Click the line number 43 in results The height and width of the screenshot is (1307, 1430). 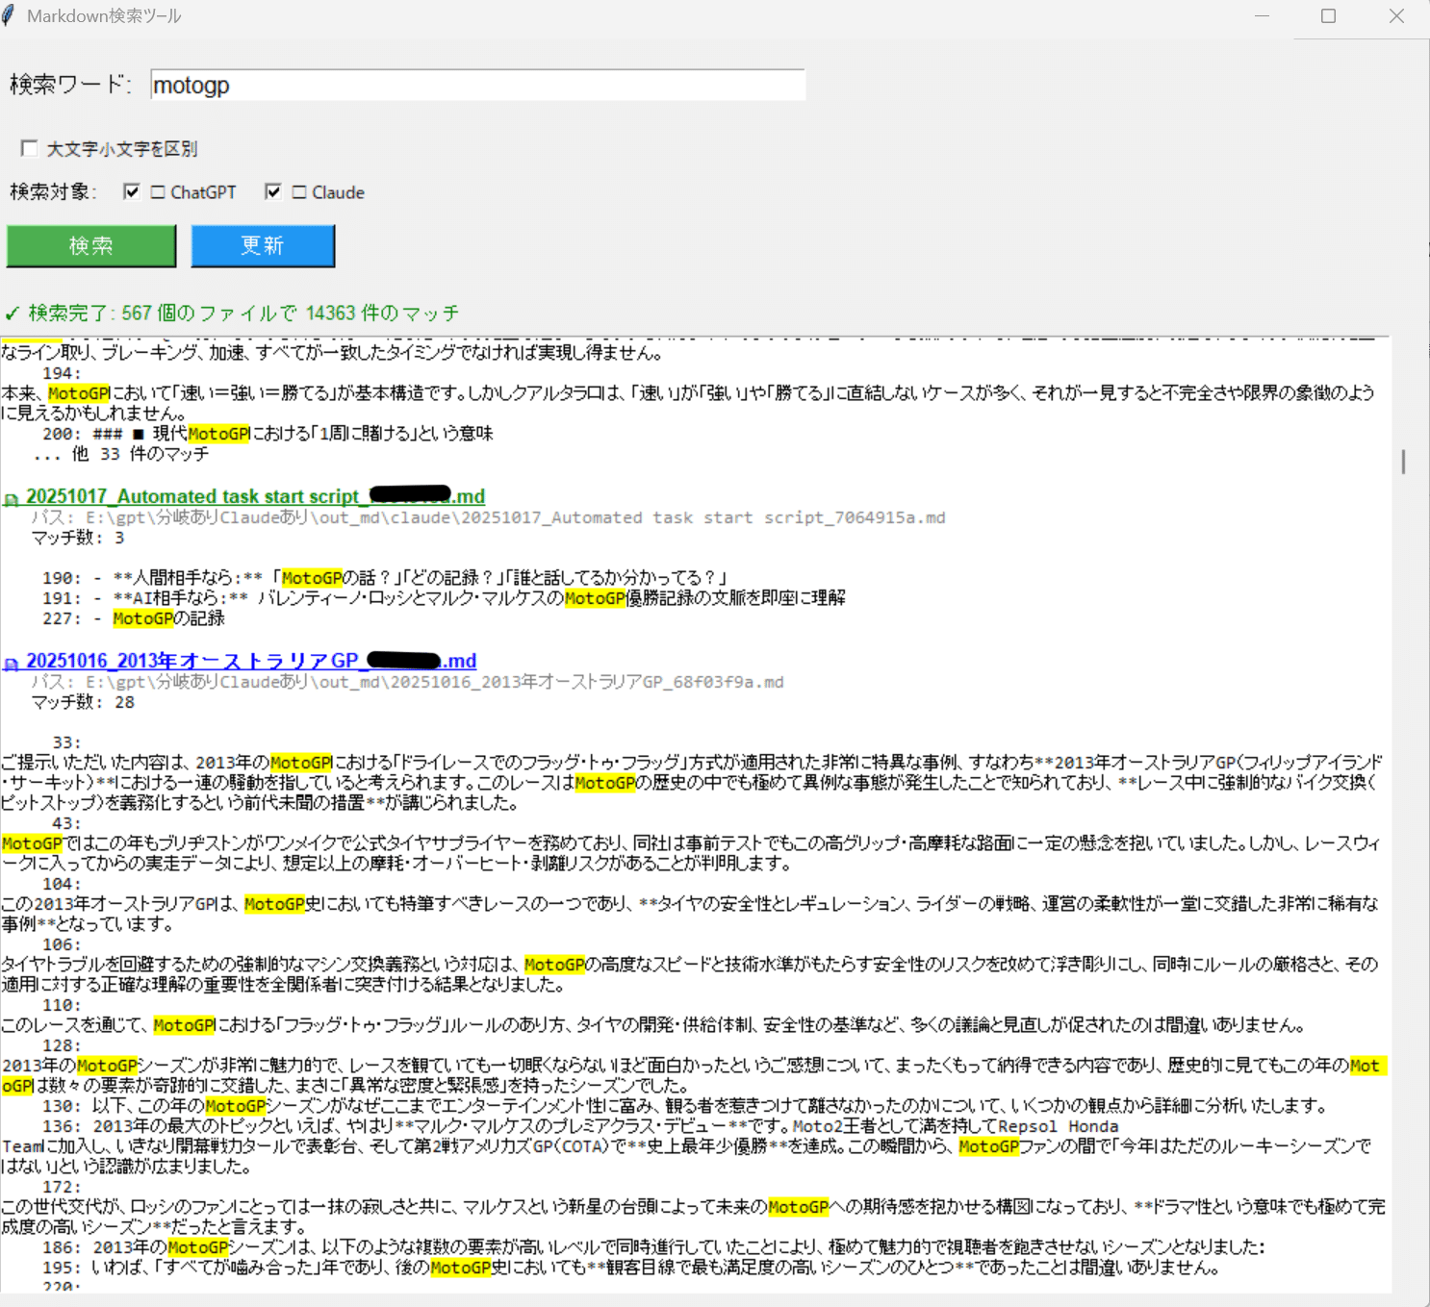(x=66, y=823)
